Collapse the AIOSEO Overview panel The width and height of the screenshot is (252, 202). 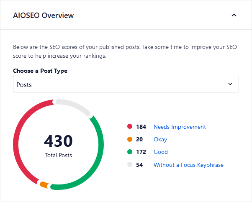click(234, 15)
